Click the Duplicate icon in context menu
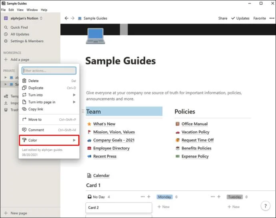 [x=24, y=88]
